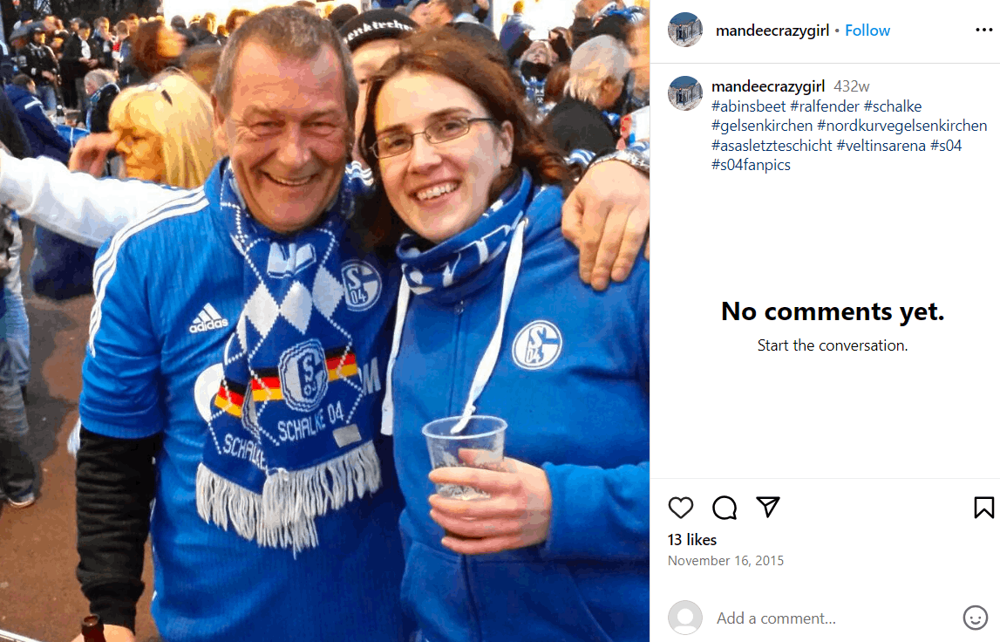Click the placeholder avatar next to Add a comment

coord(685,618)
